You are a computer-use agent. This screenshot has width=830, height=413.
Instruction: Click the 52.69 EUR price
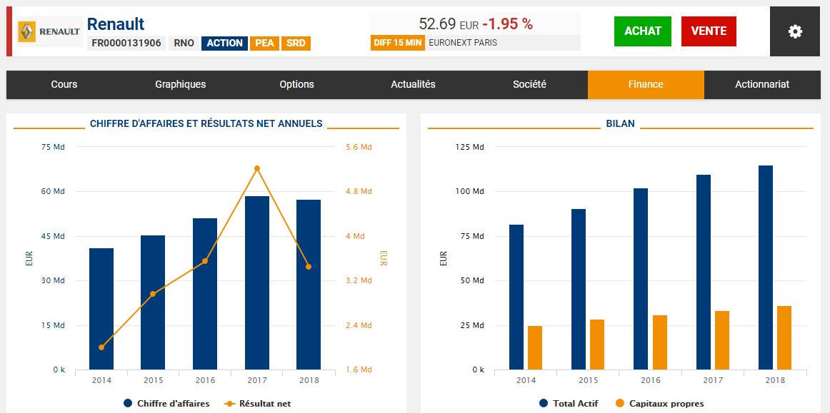point(449,24)
